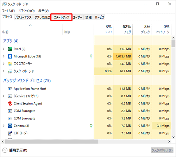Click the アプリ (4) group heading

tap(11, 41)
